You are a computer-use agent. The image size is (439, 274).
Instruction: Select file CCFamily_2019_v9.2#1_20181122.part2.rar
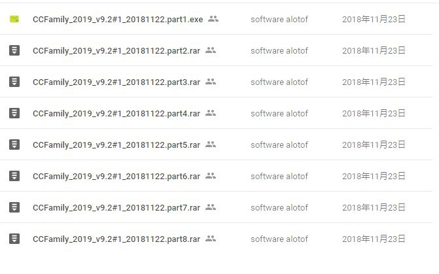point(116,50)
